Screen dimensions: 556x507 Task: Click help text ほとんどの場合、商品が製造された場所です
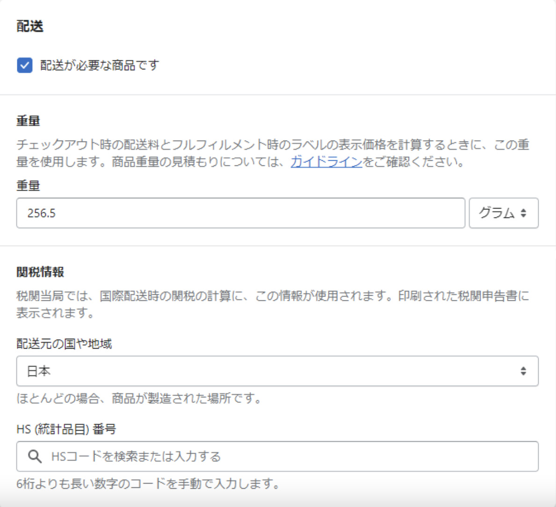(139, 399)
